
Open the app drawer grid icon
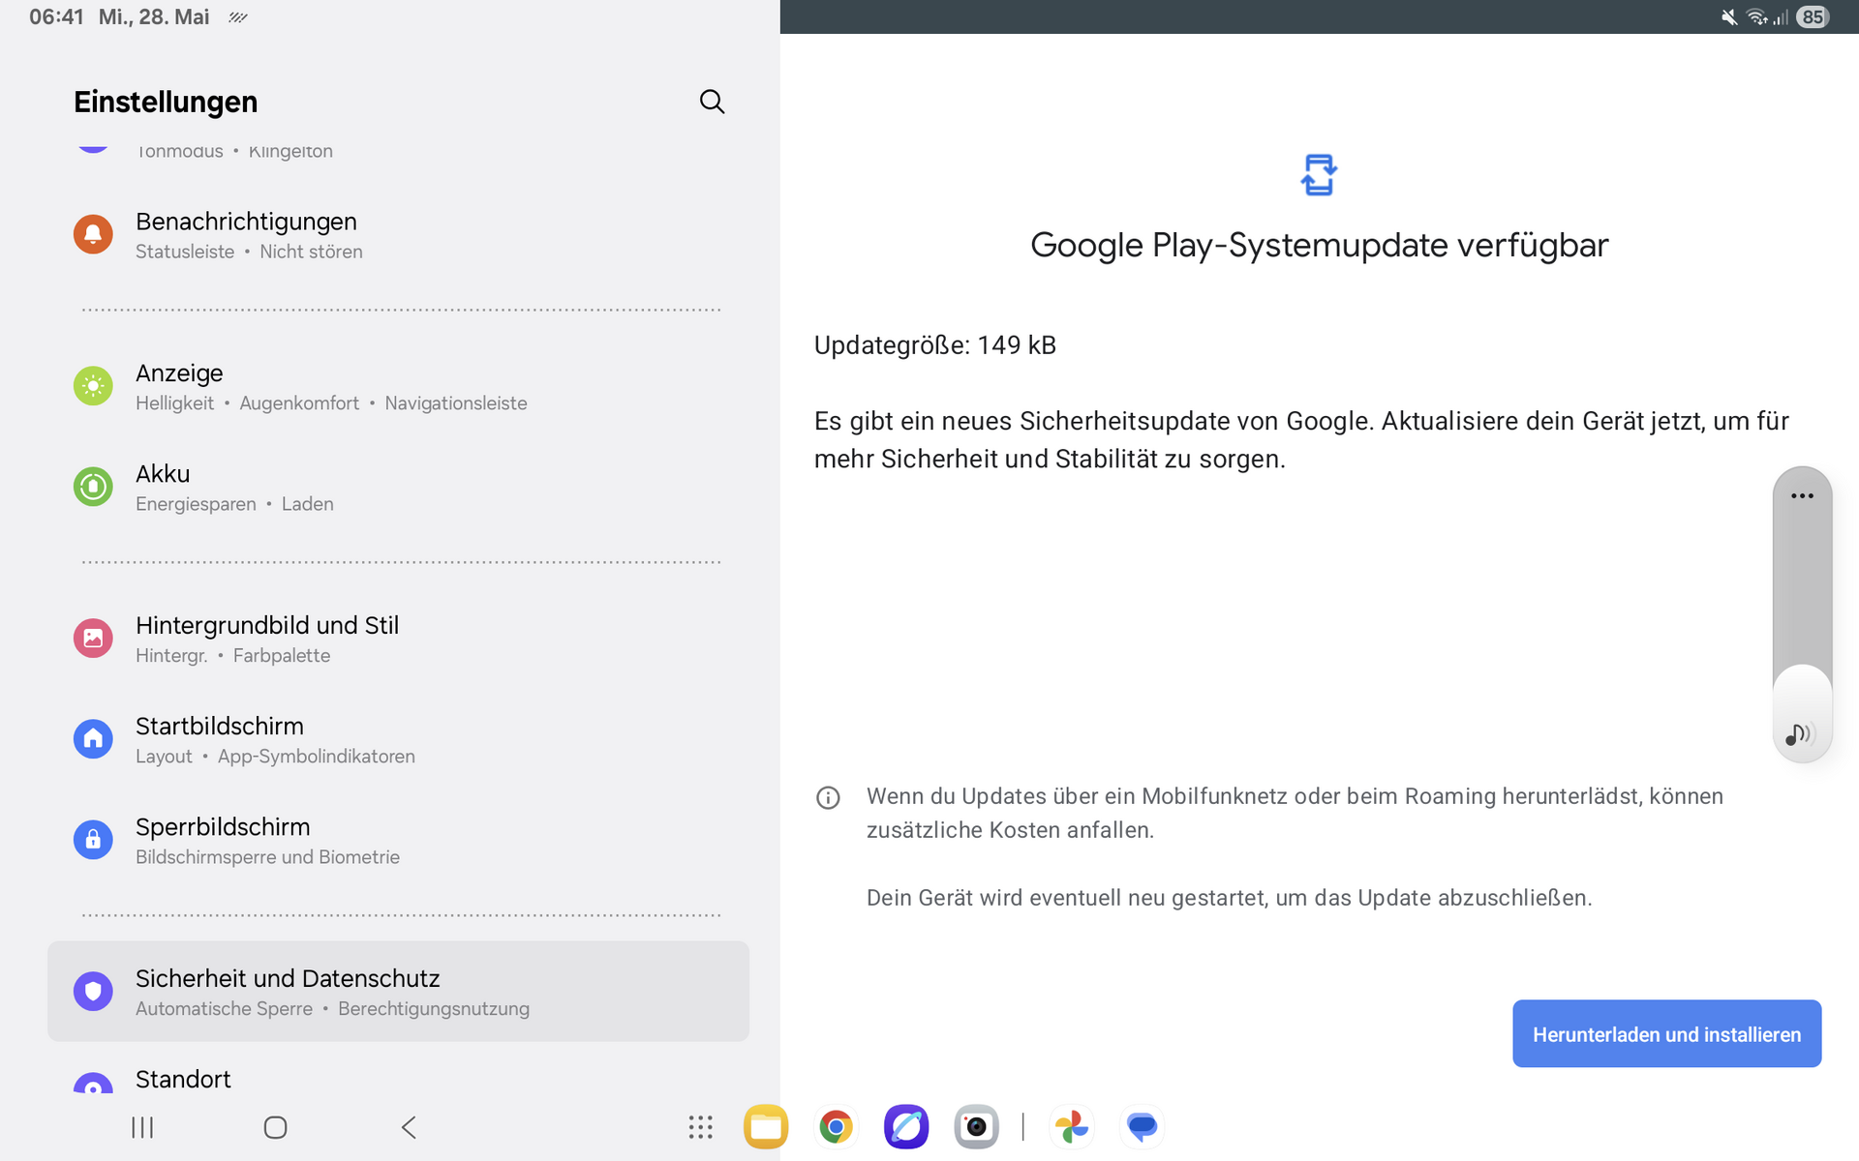(x=700, y=1127)
